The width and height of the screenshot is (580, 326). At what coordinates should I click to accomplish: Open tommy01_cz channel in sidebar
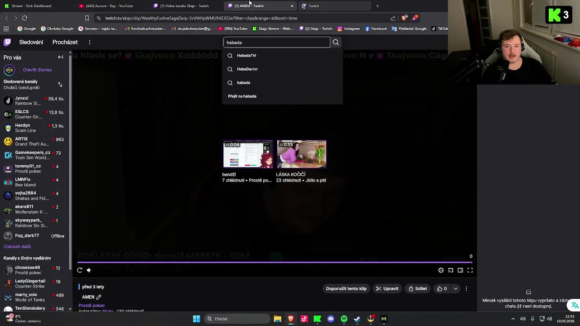tap(34, 168)
